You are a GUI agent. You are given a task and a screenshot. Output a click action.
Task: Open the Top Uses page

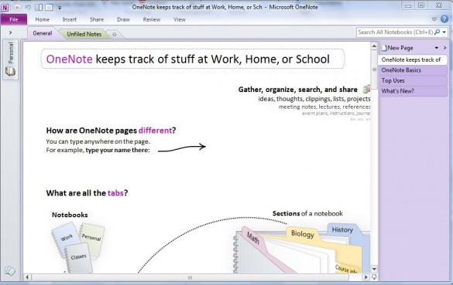414,80
